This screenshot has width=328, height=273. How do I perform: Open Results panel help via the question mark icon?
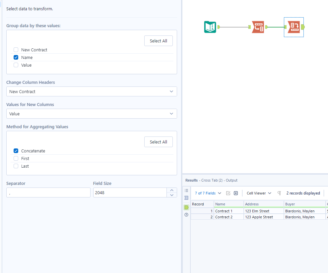186,215
